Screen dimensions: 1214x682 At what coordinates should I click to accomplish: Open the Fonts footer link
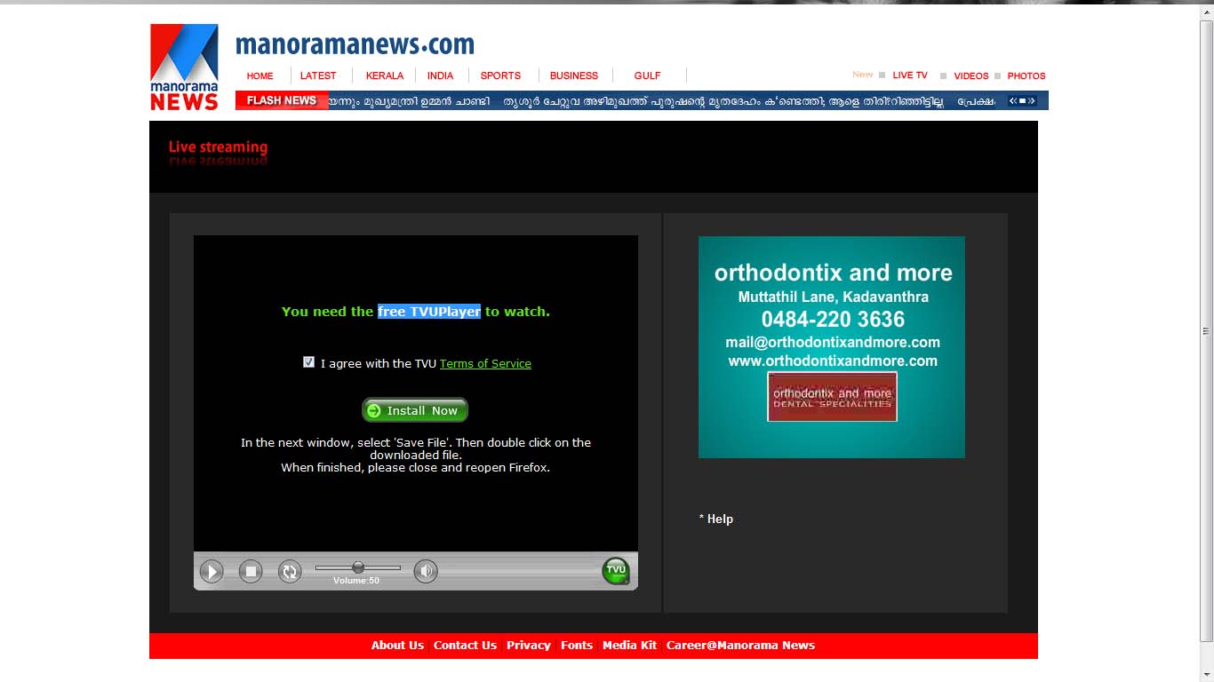(577, 646)
